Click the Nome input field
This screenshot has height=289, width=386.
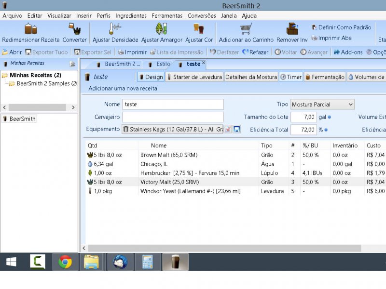point(173,104)
